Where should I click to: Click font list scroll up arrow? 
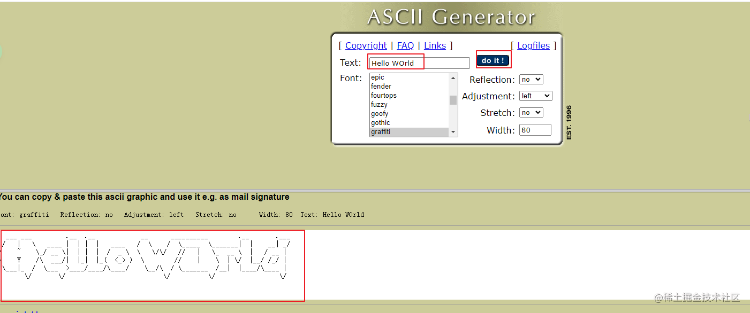[x=453, y=78]
